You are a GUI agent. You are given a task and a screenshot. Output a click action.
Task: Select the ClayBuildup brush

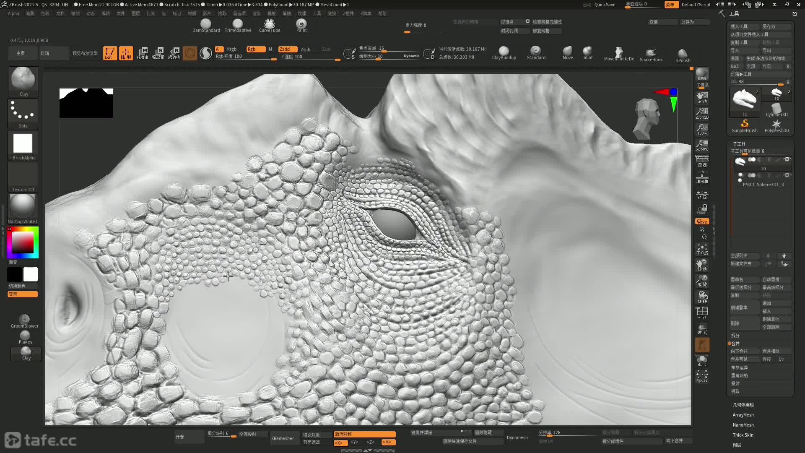(504, 53)
